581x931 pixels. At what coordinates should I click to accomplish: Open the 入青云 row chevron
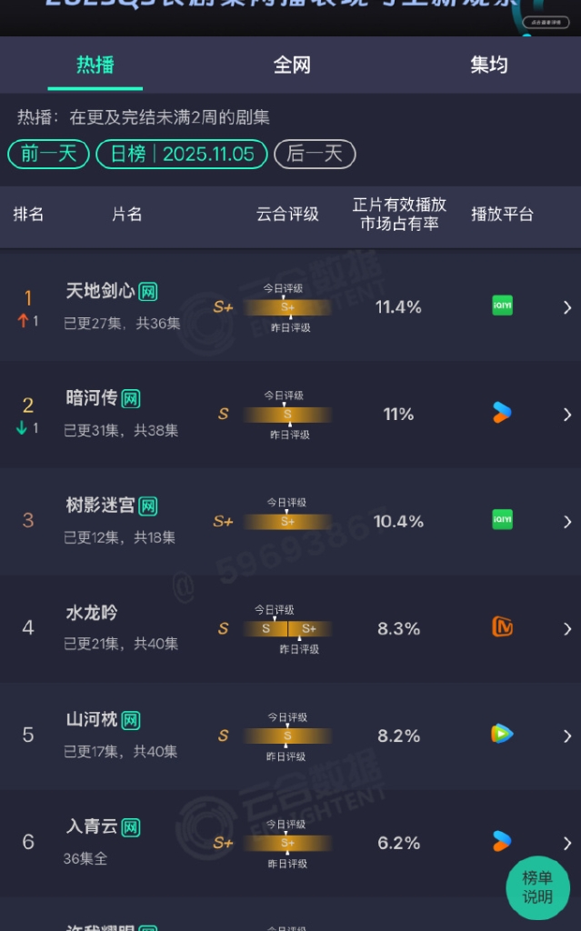(567, 844)
